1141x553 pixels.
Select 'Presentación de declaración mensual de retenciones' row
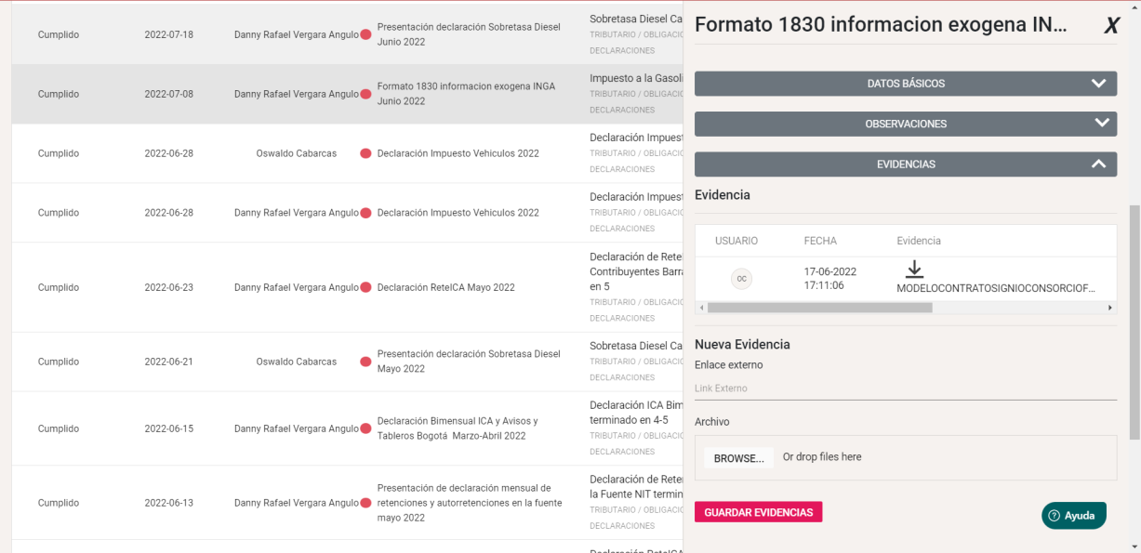click(470, 503)
